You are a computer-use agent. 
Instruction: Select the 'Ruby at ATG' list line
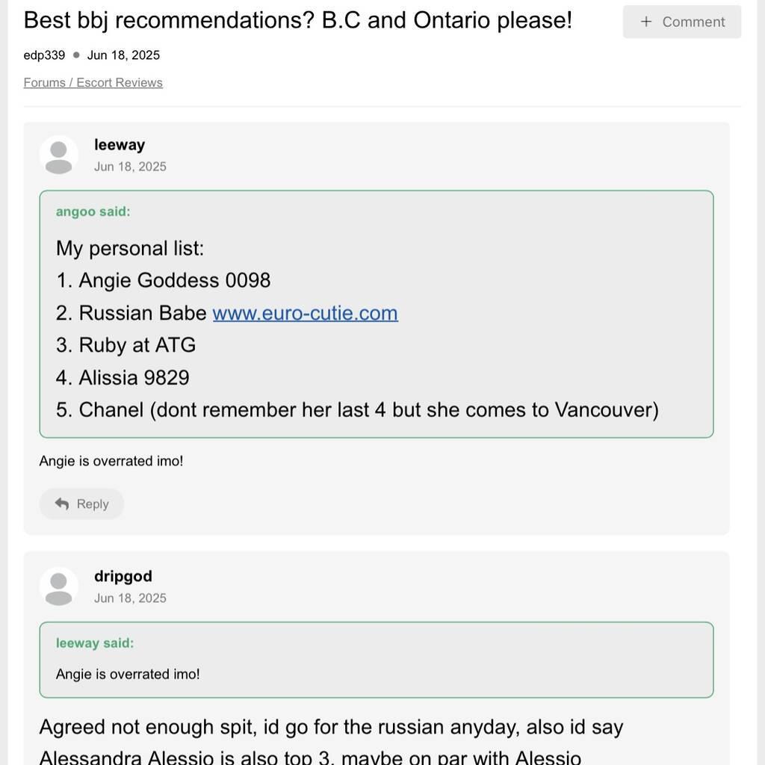pyautogui.click(x=126, y=345)
